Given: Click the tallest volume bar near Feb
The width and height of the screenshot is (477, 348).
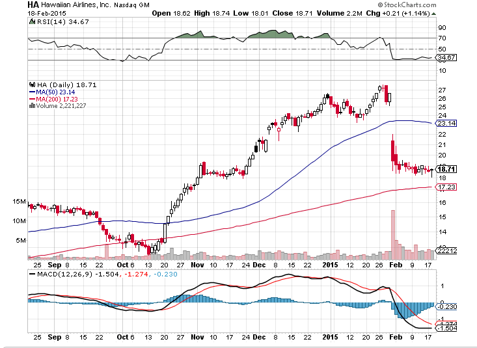Looking at the screenshot, I should point(393,235).
